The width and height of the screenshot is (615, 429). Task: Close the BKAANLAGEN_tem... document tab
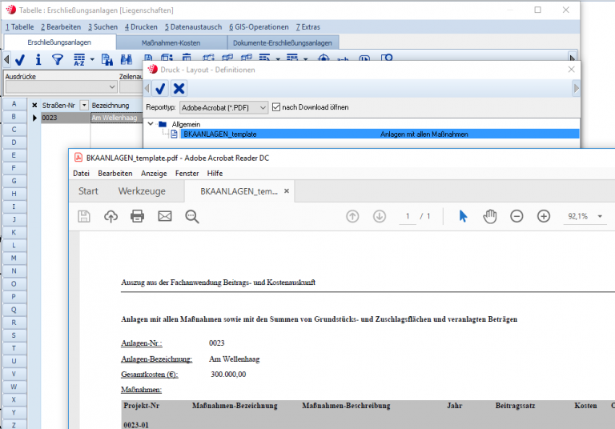[x=287, y=191]
